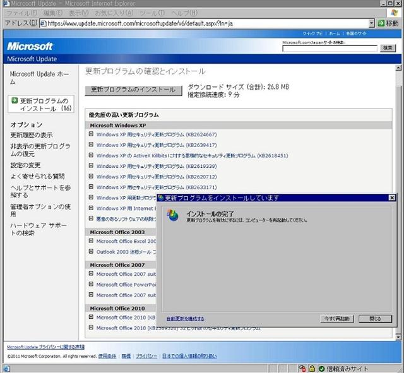Expand the Outlook 2003 junk mail update
The height and width of the screenshot is (373, 404).
point(91,251)
